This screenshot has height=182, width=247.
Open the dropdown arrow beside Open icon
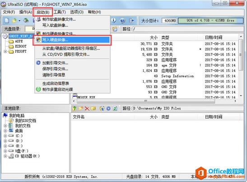pos(19,21)
